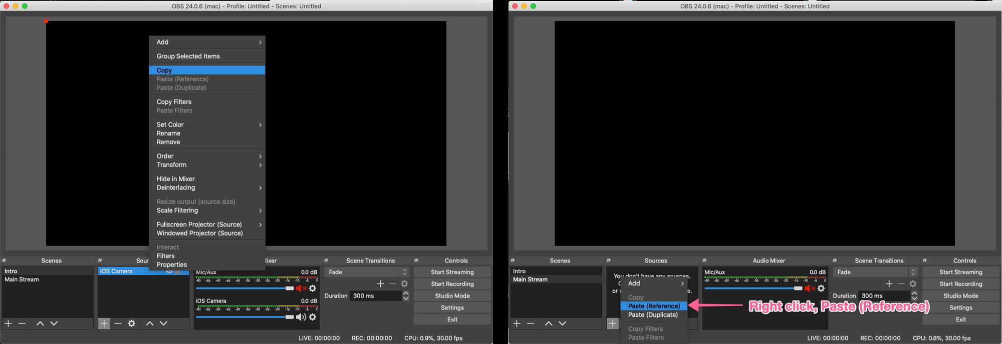Adjust the iOS Camera volume slider
Image resolution: width=1002 pixels, height=344 pixels.
290,317
